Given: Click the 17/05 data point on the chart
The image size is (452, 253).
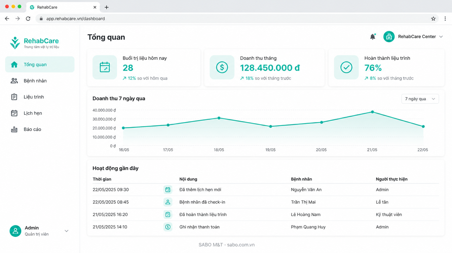Looking at the screenshot, I should [168, 125].
